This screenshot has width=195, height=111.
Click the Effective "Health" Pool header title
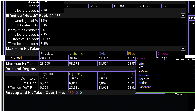(27, 16)
